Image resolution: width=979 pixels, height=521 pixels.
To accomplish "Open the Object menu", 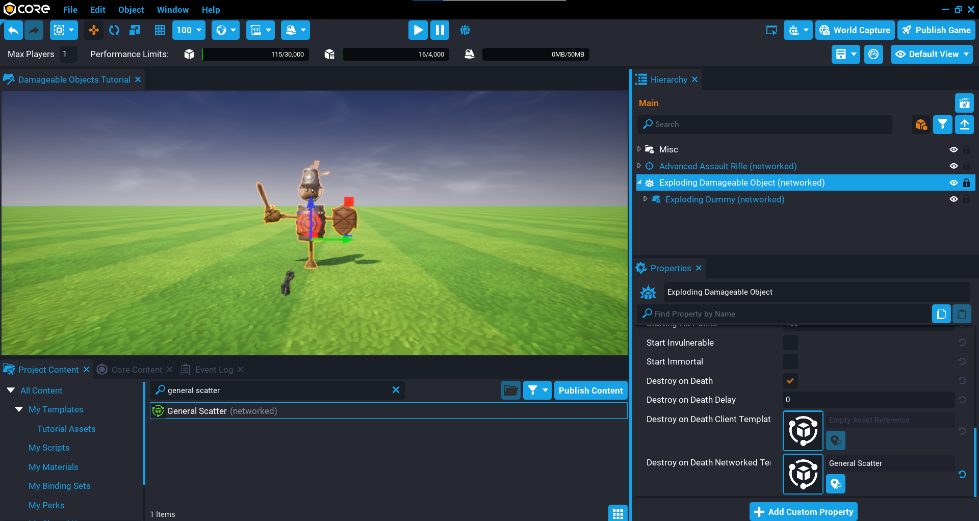I will click(131, 10).
